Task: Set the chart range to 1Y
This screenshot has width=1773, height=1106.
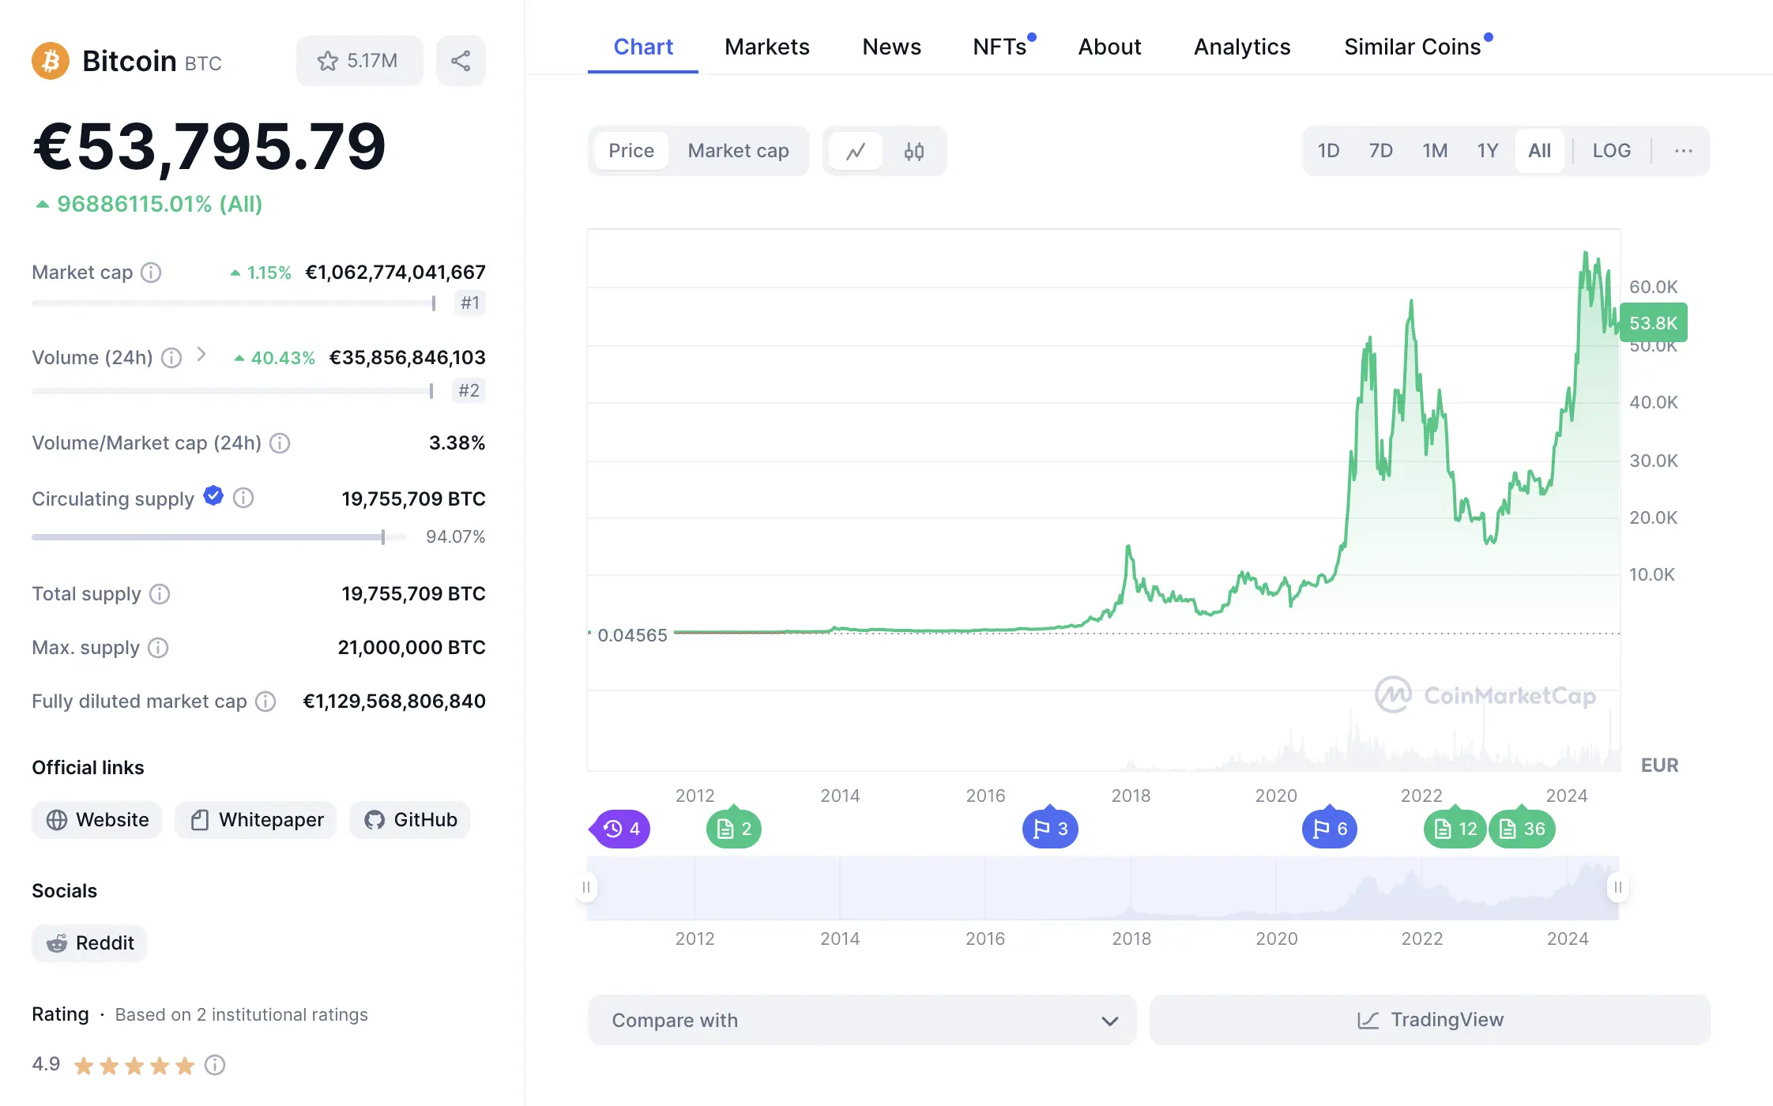Action: click(1488, 151)
